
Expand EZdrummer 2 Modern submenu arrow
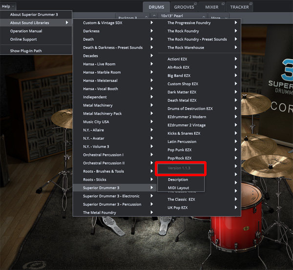tap(236, 117)
